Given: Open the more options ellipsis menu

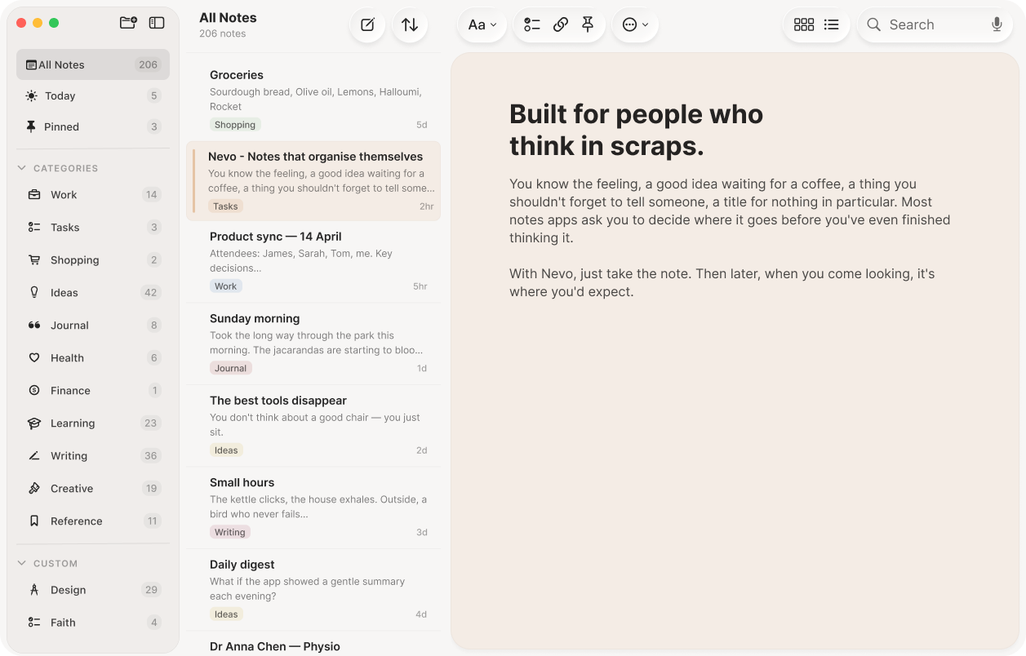Looking at the screenshot, I should coord(634,25).
